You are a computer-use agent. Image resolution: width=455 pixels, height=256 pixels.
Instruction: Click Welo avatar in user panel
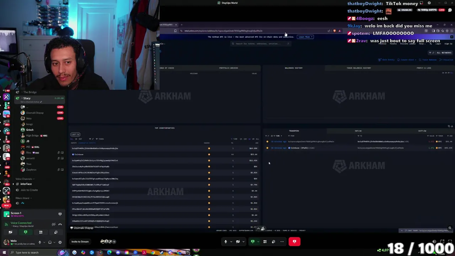(6, 242)
